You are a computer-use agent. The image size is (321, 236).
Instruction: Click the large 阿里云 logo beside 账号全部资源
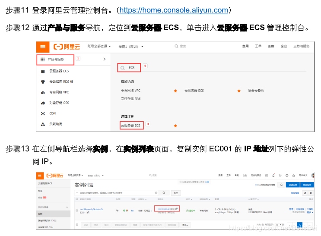coord(67,47)
